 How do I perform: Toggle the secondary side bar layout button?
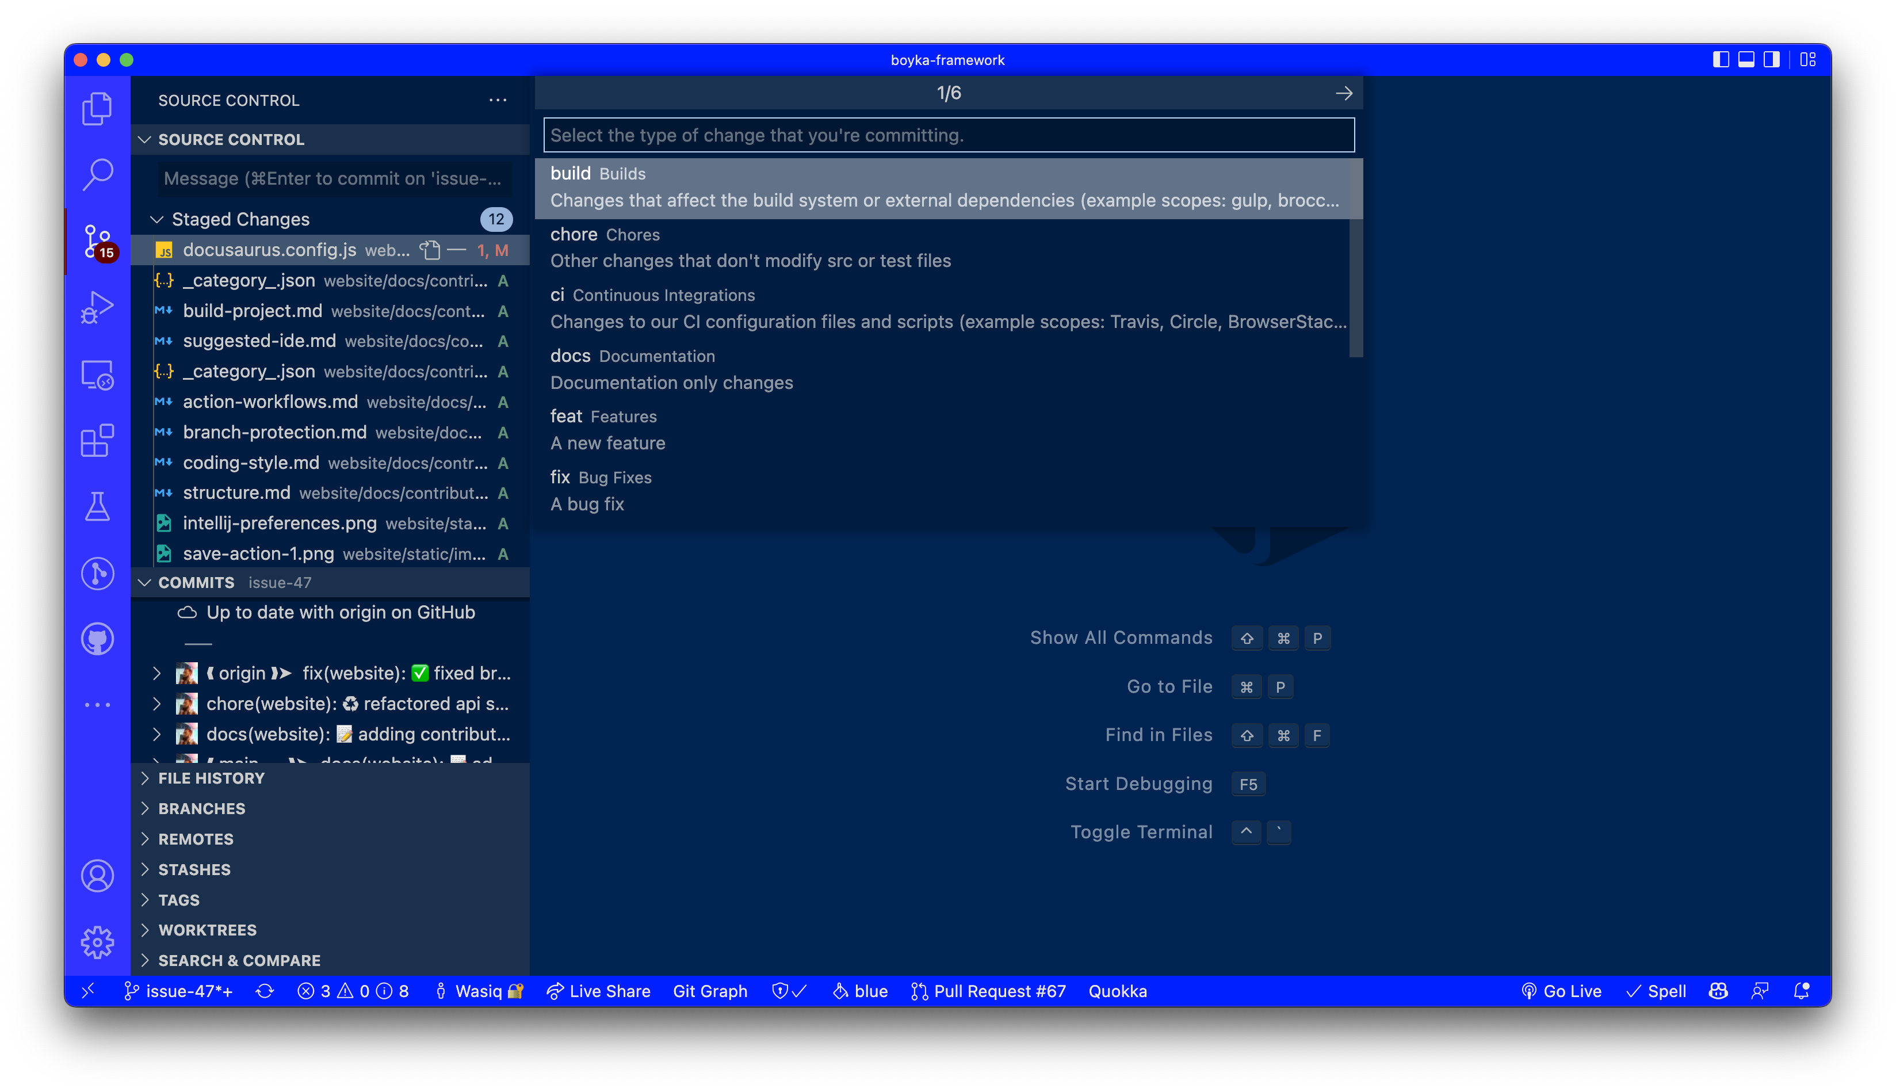(x=1771, y=60)
